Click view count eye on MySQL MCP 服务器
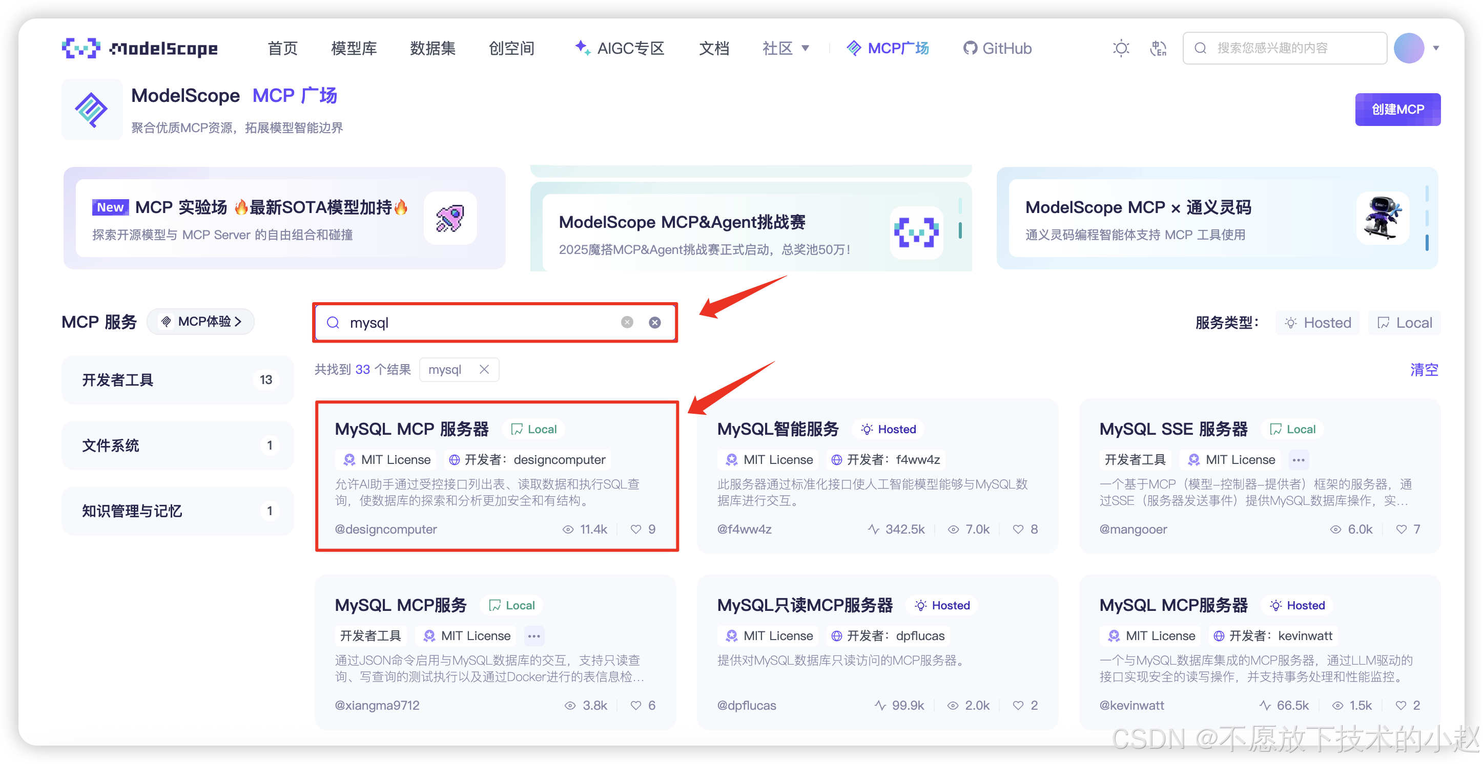The image size is (1483, 764). [568, 529]
